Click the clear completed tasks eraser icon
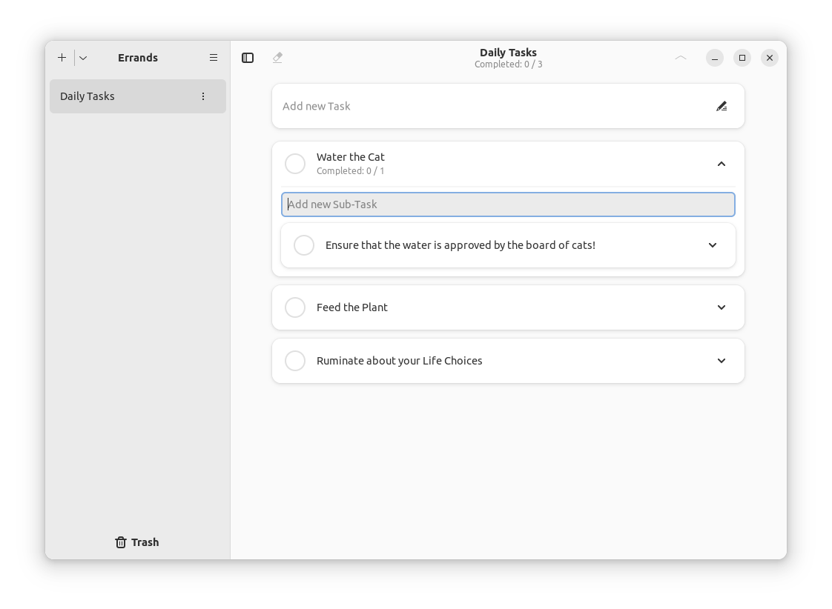832x609 pixels. [277, 57]
